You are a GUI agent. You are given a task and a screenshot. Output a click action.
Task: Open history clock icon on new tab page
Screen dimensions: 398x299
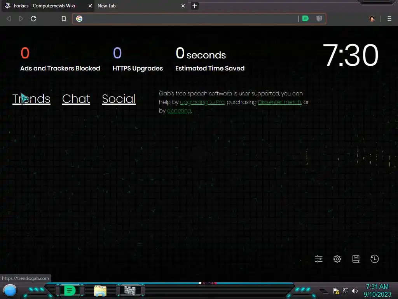point(375,259)
